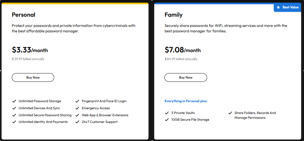Click checkmark beside Web App & Browser Extensions
The width and height of the screenshot is (304, 141).
pyautogui.click(x=77, y=115)
